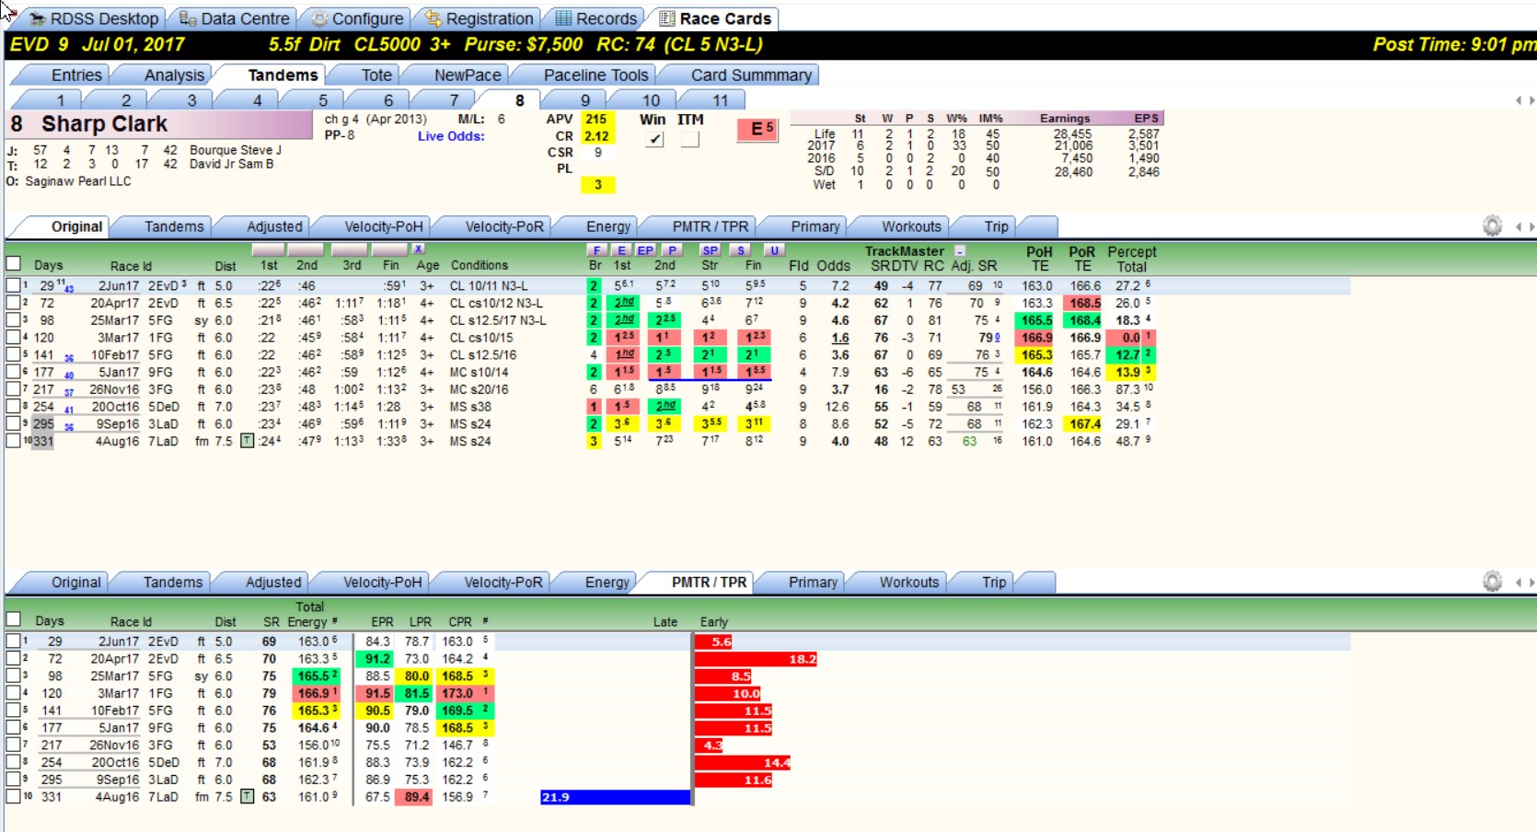This screenshot has height=832, width=1537.
Task: Click the blank button above the 1st fraction column
Action: point(268,249)
